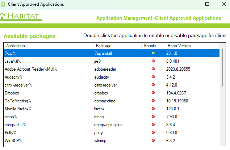Image resolution: width=230 pixels, height=150 pixels.
Task: Click the red status dot for WinSCP
Action: tap(153, 140)
